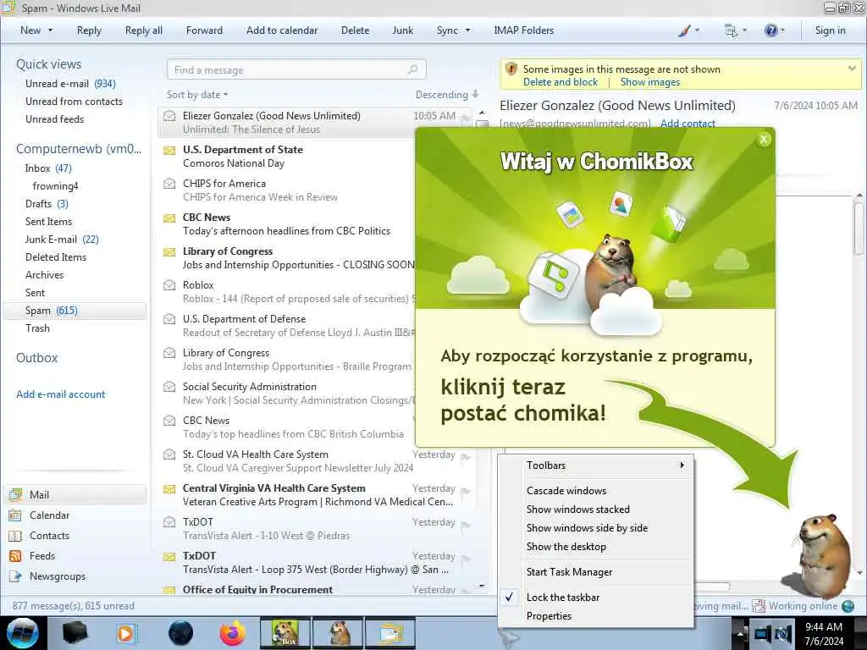Click Add to calendar
Image resolution: width=867 pixels, height=650 pixels.
point(282,30)
